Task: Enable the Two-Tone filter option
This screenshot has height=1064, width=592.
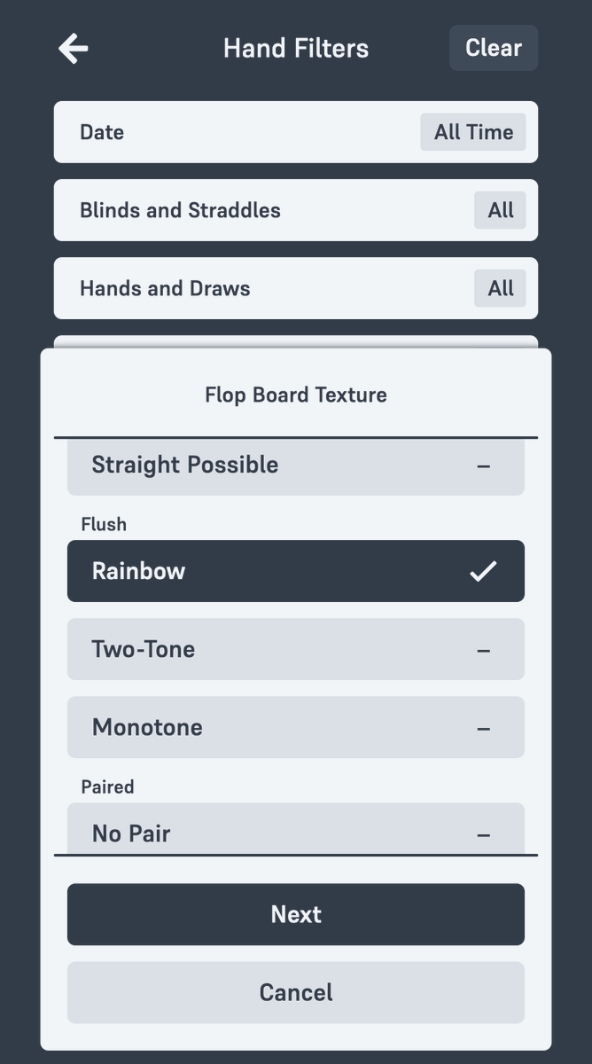Action: point(296,649)
